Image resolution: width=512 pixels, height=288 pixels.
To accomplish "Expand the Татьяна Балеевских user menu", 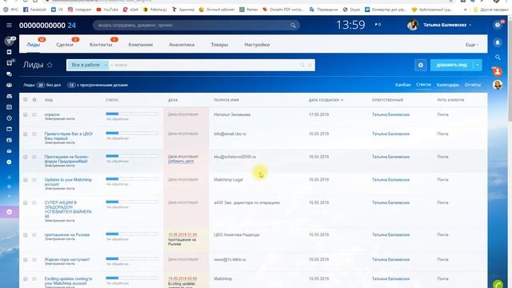I will [447, 25].
